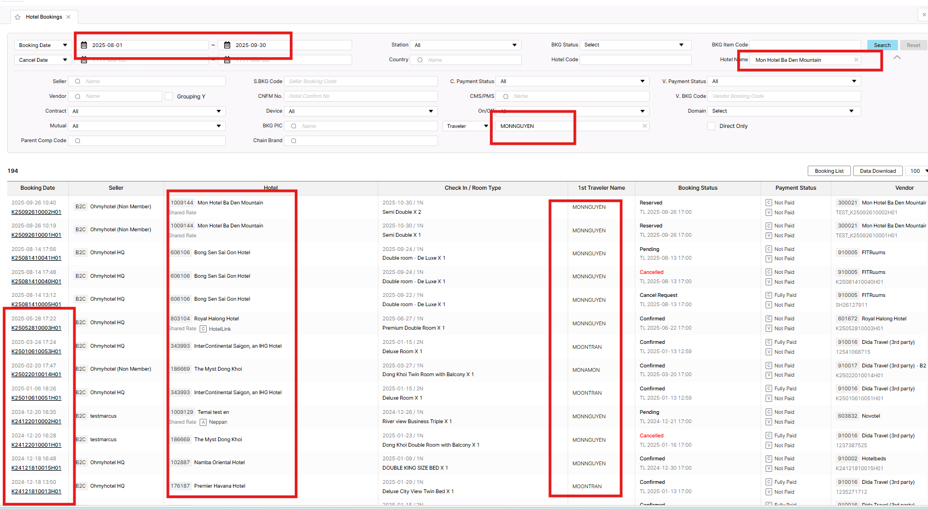Click the magnifier icon in Country field
The height and width of the screenshot is (509, 928).
coord(420,60)
